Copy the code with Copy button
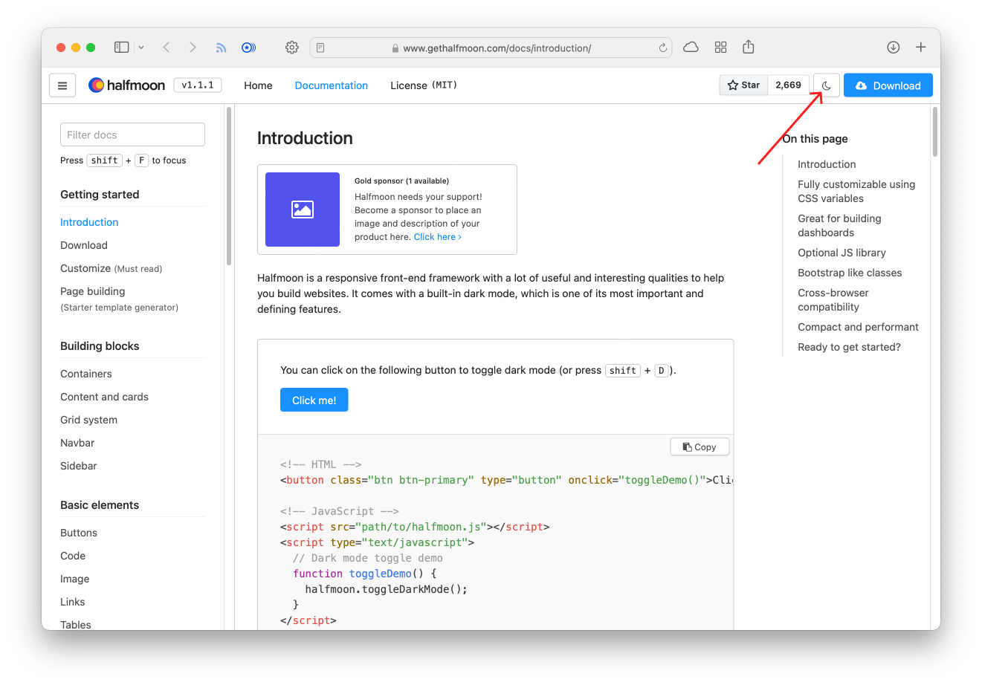 tap(700, 447)
